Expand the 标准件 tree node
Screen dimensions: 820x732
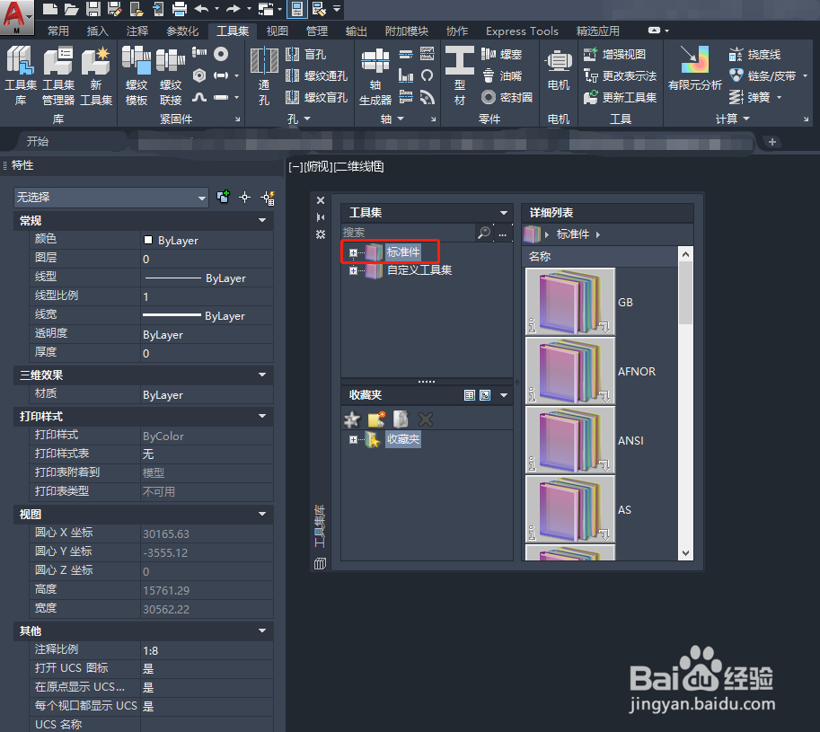pyautogui.click(x=353, y=252)
